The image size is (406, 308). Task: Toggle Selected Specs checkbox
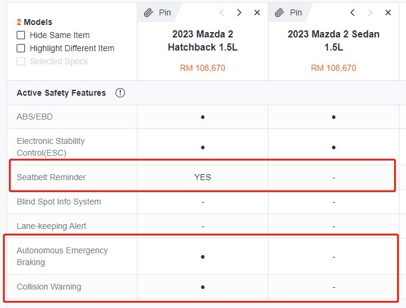tap(21, 61)
